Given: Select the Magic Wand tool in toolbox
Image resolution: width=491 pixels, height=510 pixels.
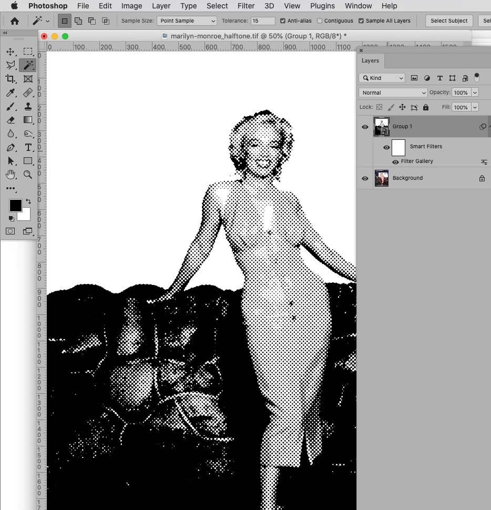Looking at the screenshot, I should pyautogui.click(x=28, y=65).
